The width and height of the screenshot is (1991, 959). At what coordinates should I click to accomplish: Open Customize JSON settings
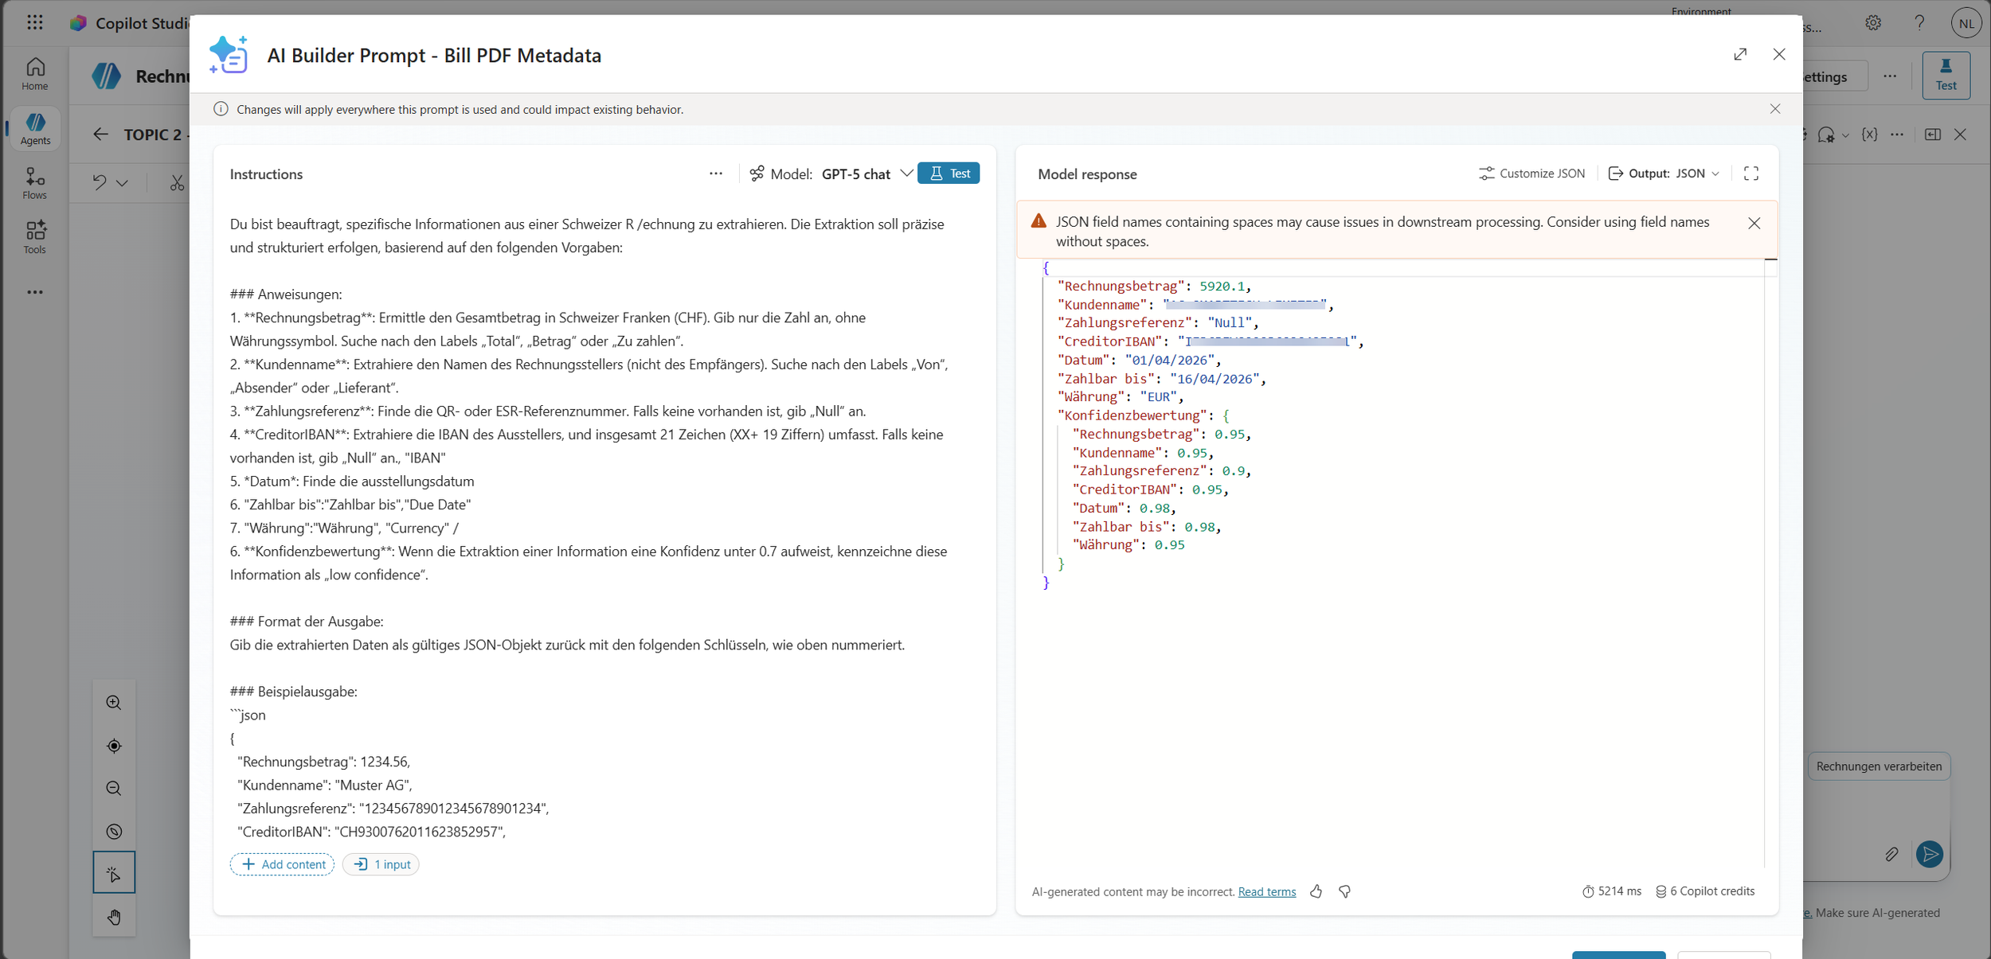coord(1531,173)
